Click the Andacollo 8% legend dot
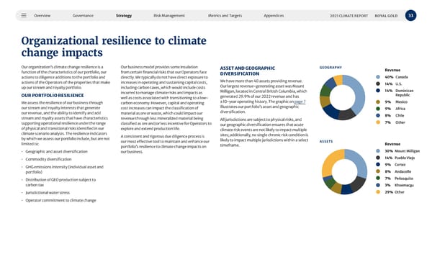 378,171
